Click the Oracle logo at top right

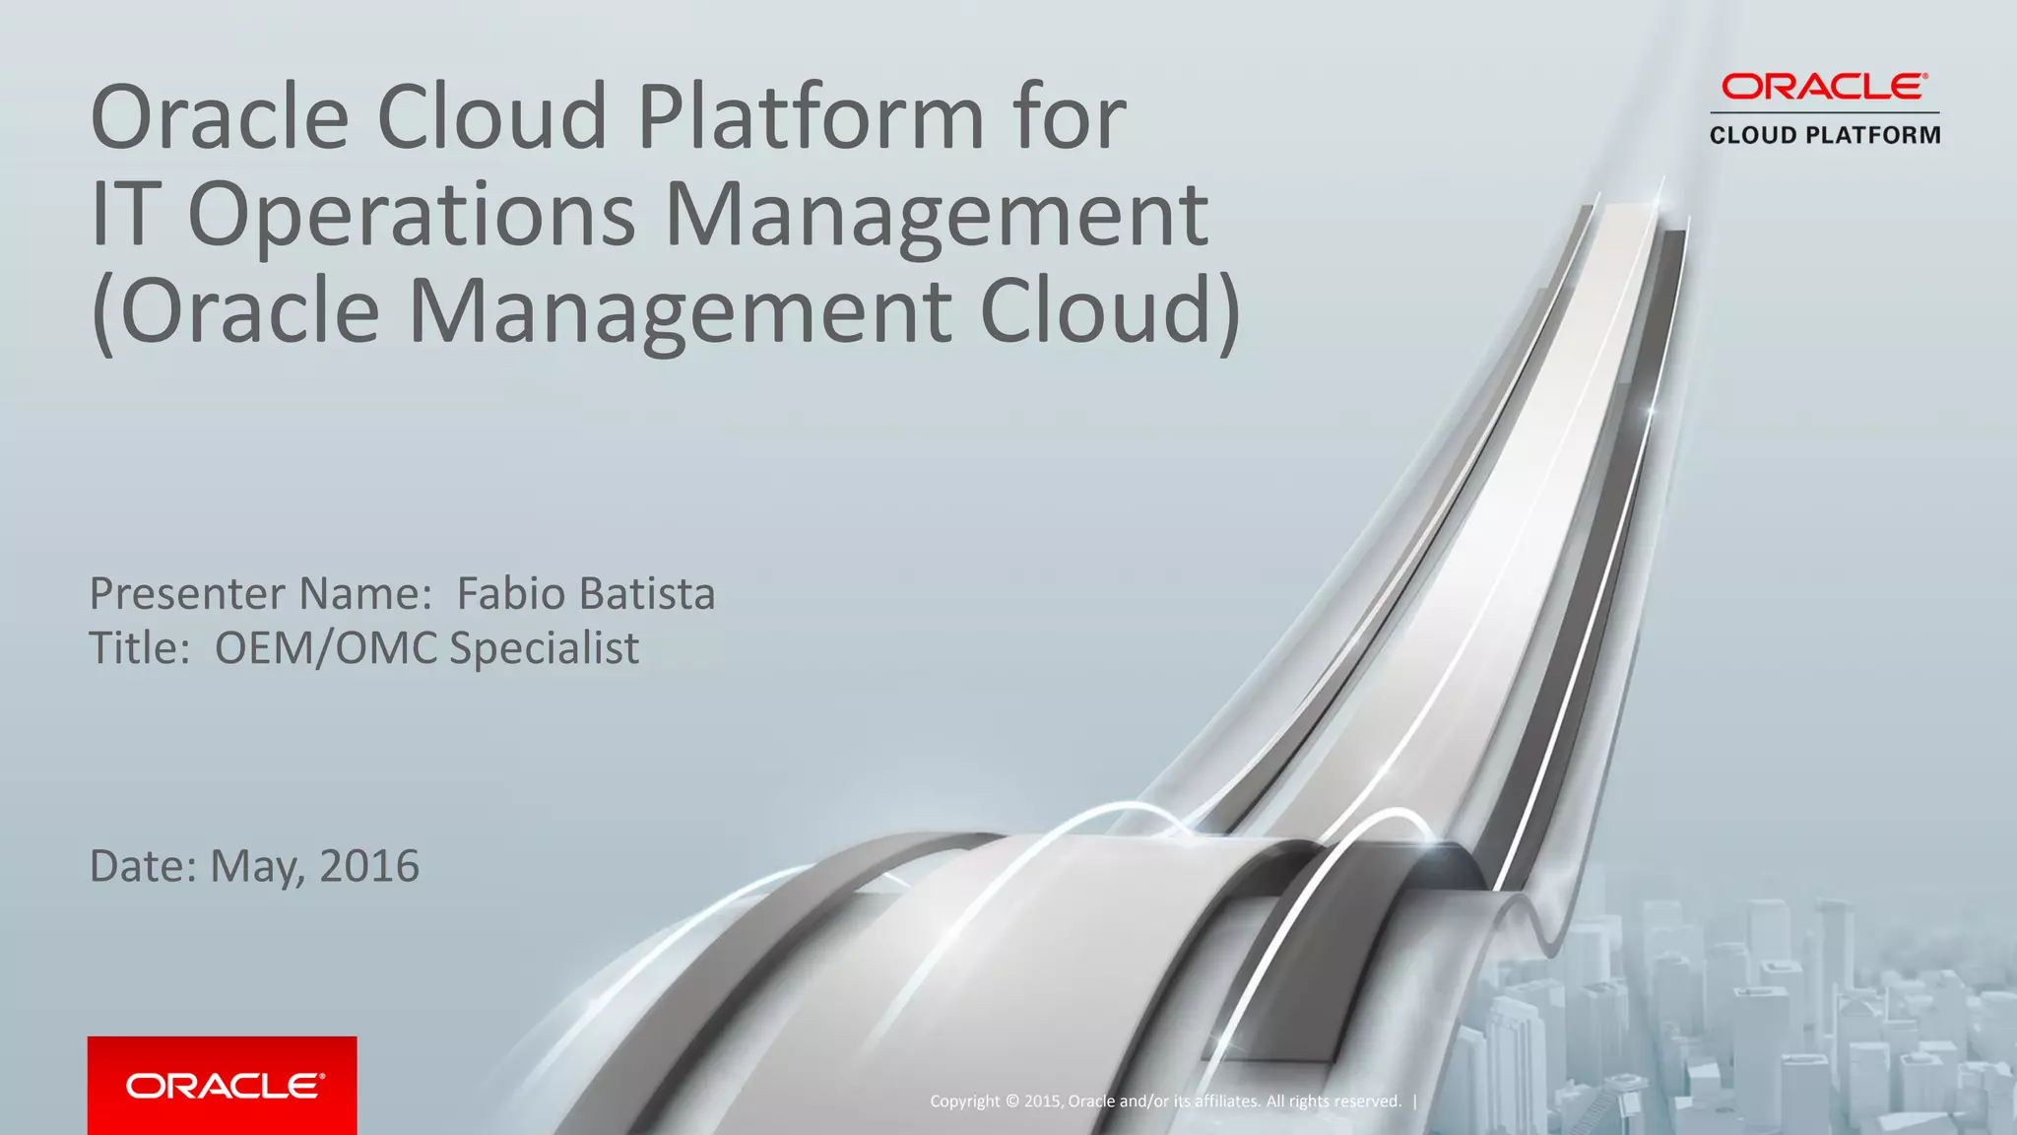tap(1824, 87)
